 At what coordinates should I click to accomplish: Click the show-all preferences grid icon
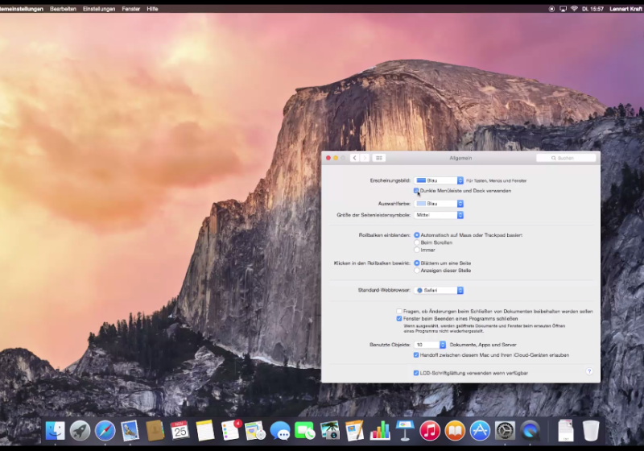click(x=379, y=158)
